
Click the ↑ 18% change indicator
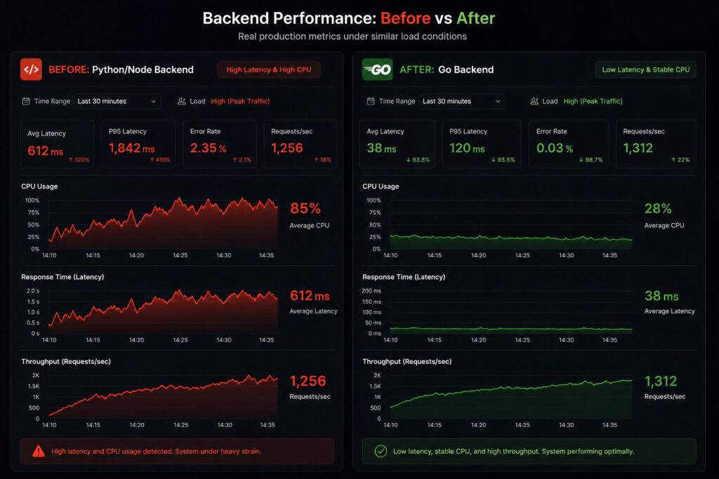point(322,160)
